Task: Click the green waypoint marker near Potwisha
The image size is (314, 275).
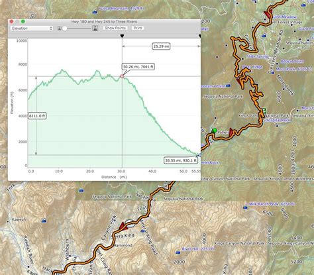Action: pos(214,131)
